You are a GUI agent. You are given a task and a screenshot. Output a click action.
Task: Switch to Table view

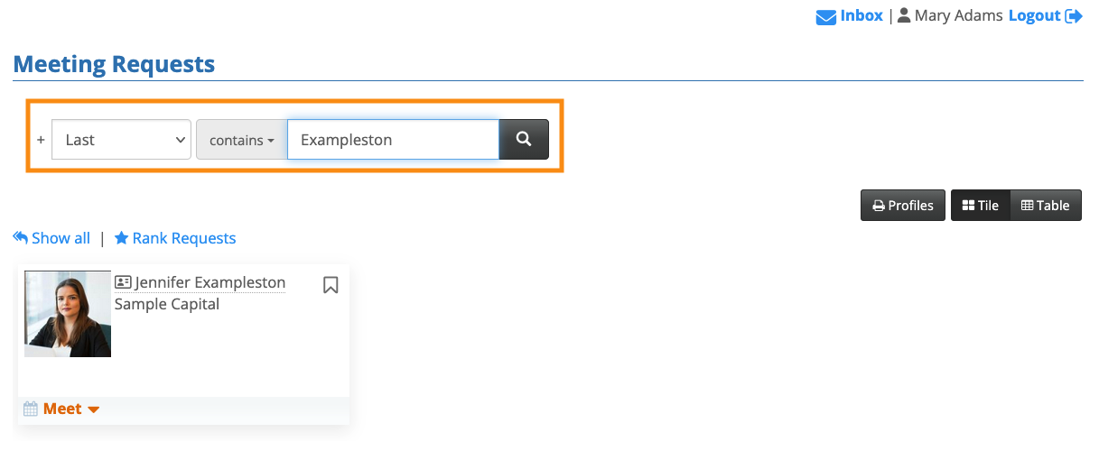pyautogui.click(x=1045, y=206)
